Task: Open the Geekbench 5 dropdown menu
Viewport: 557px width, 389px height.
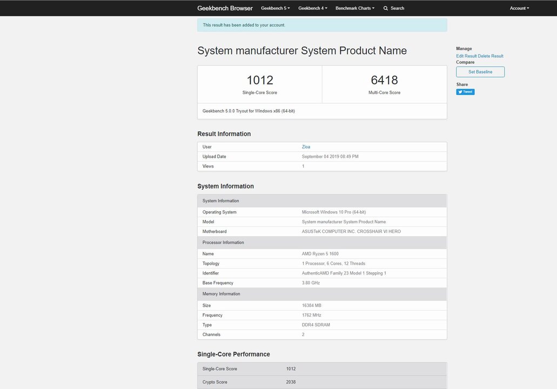Action: pos(276,8)
